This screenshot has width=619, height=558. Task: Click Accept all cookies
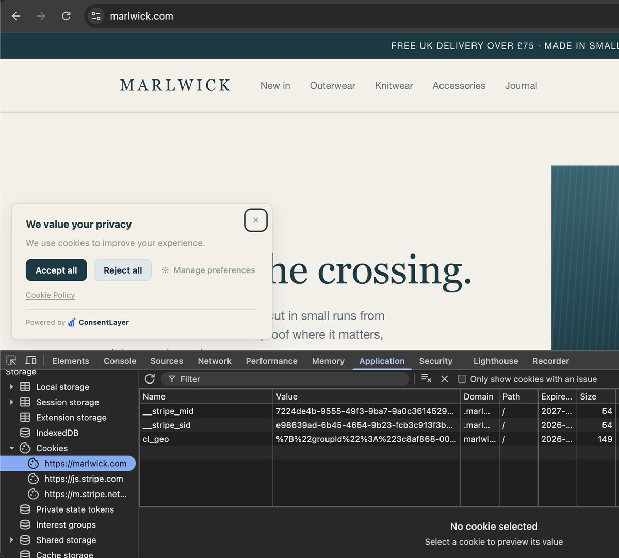click(x=56, y=270)
